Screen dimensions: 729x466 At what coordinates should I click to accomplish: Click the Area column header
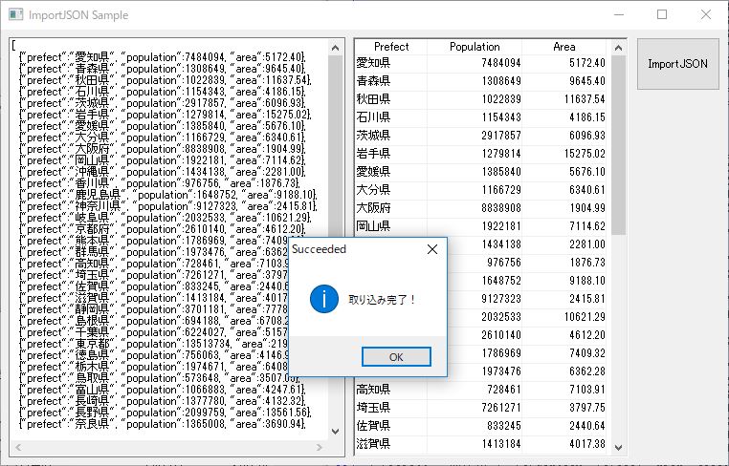(x=564, y=47)
